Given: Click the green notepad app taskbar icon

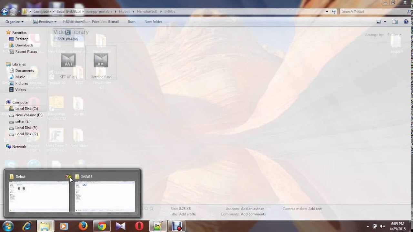Looking at the screenshot, I should pyautogui.click(x=158, y=226).
